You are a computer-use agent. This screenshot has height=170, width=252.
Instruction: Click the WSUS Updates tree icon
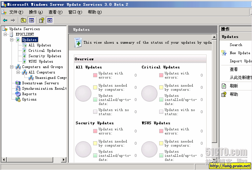24,61
